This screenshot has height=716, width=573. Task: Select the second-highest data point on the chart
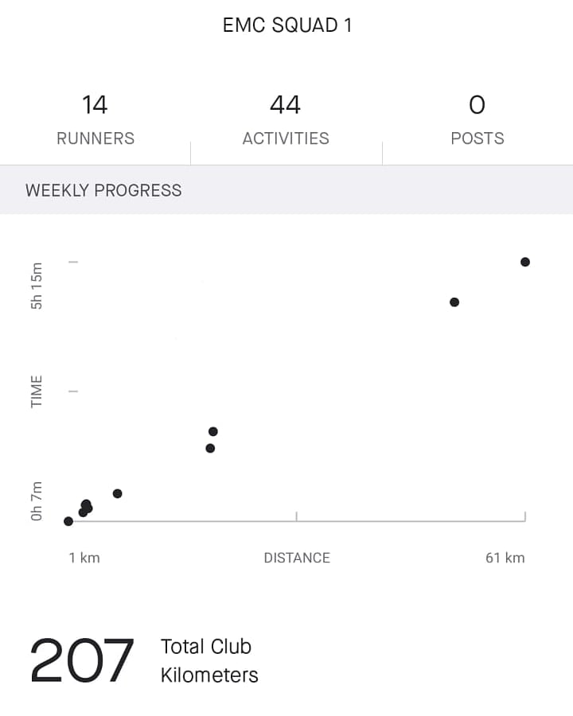coord(454,302)
